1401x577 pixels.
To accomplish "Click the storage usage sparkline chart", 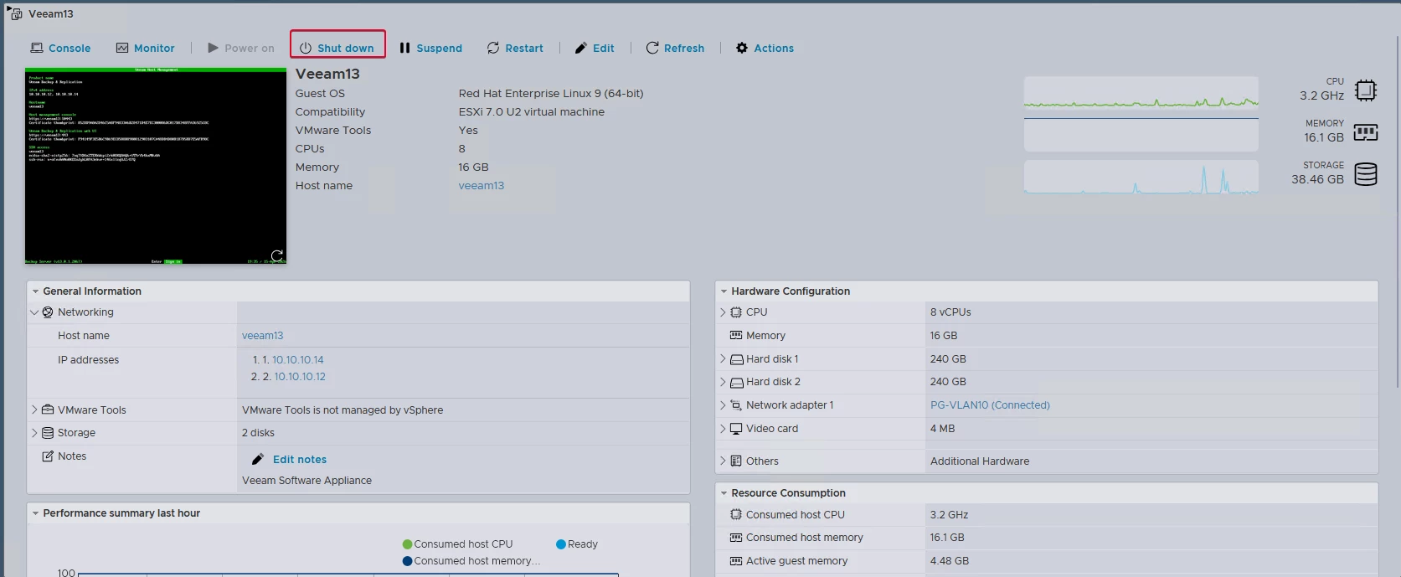I will coord(1141,177).
